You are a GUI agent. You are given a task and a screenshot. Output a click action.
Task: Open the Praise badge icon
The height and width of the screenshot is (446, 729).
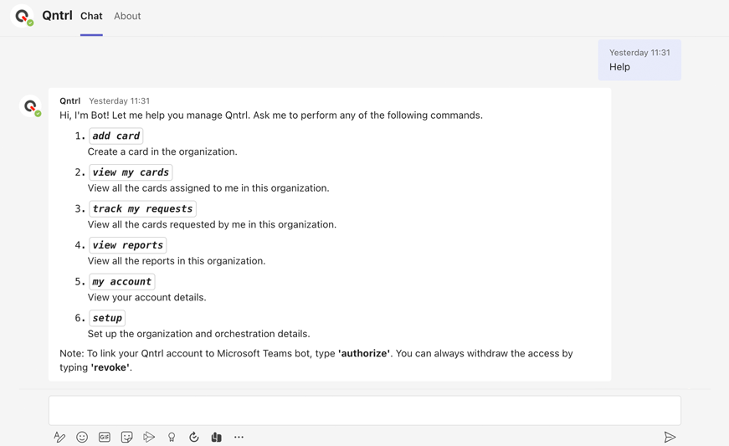tap(172, 437)
